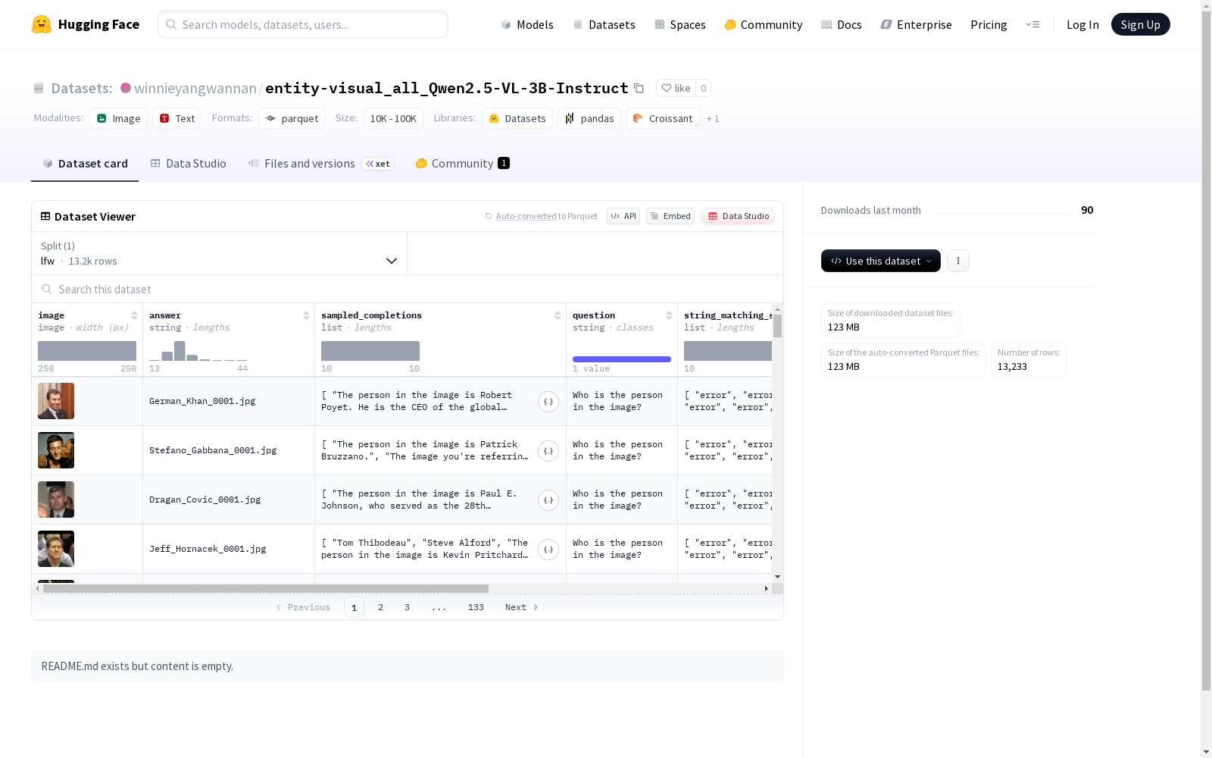This screenshot has height=758, width=1212.
Task: Open the Data Studio tab
Action: 188,164
